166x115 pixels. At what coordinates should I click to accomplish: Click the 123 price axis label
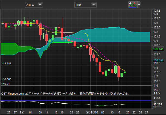point(156,23)
